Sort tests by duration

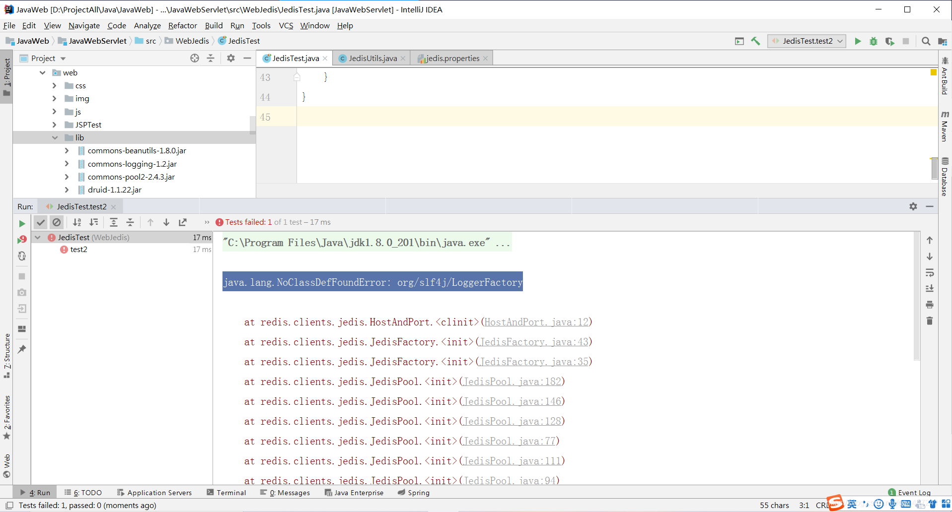coord(93,222)
